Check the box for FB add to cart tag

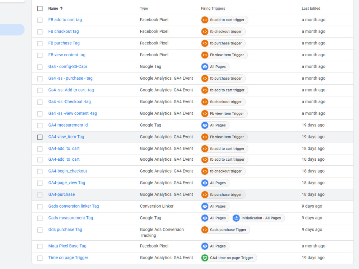coord(40,20)
